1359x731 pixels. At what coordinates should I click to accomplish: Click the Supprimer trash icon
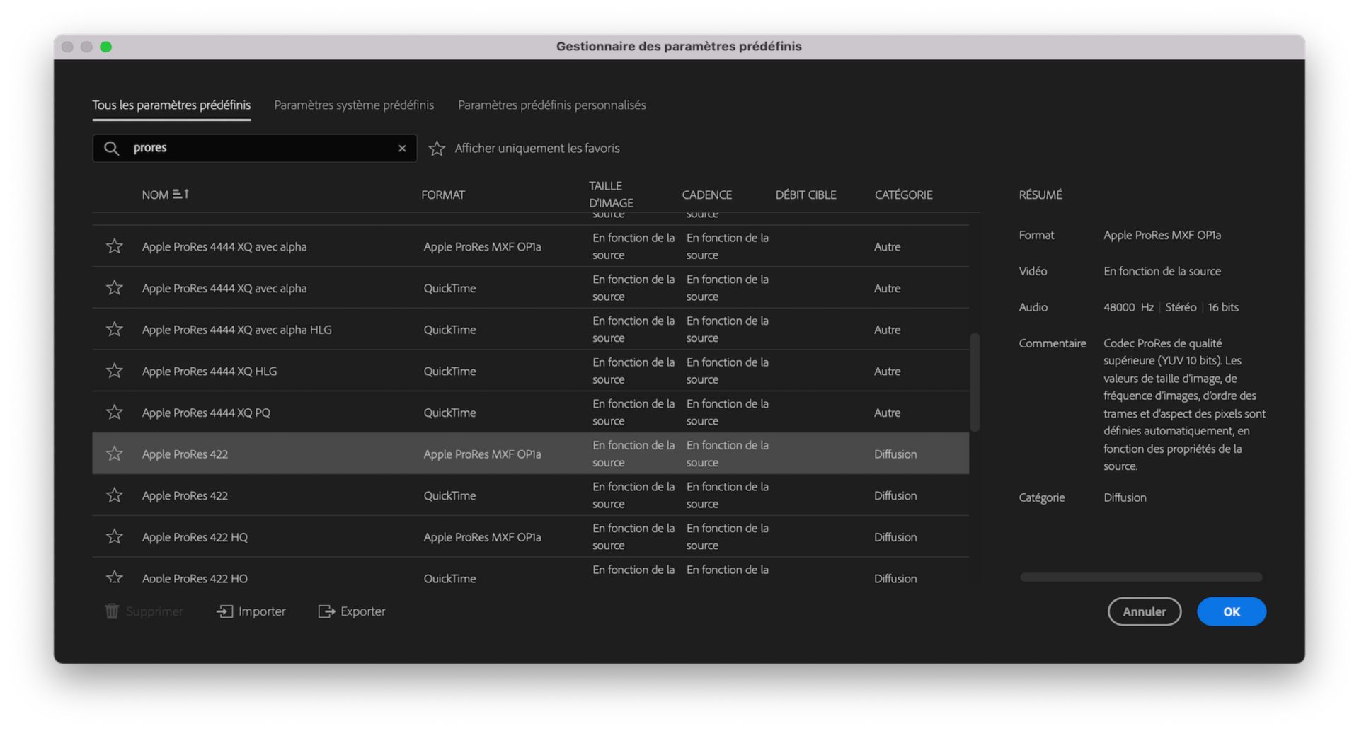point(111,611)
